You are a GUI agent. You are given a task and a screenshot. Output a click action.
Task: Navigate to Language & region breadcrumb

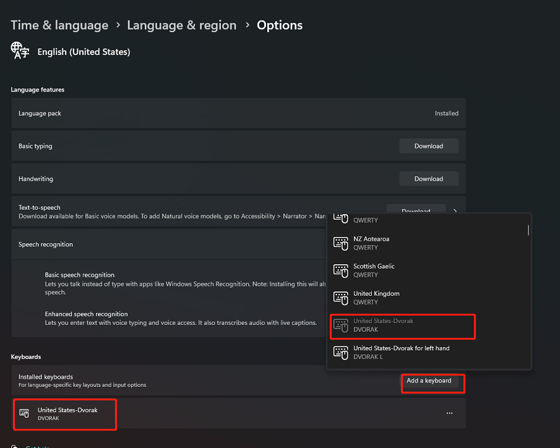coord(181,25)
